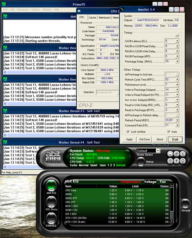This screenshot has height=238, width=192.
Task: Click the Exit button in MemSet
Action: [175, 139]
